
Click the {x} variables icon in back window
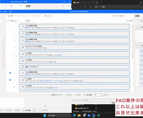click(x=69, y=6)
